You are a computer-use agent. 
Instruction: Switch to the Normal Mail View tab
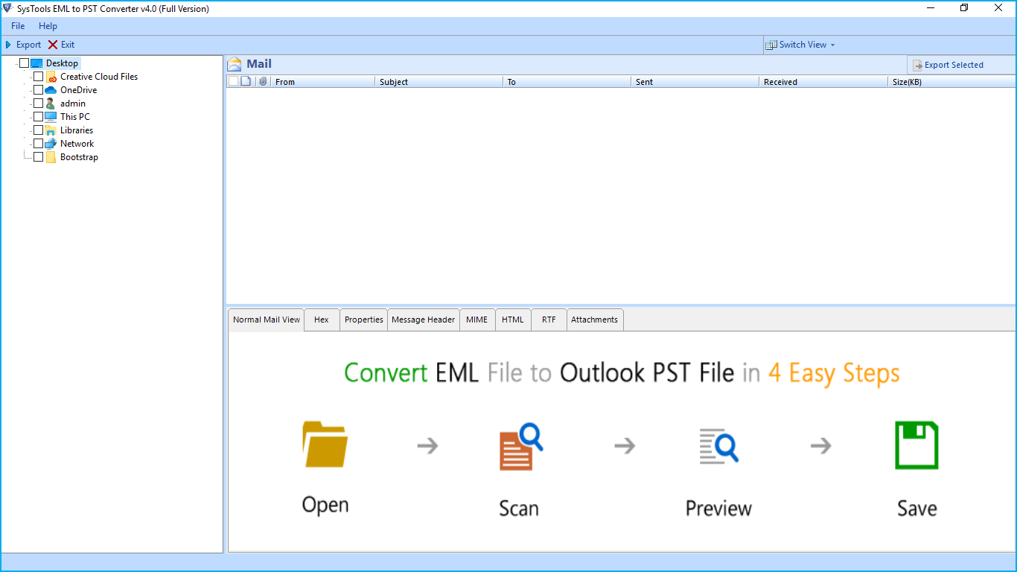click(x=267, y=320)
